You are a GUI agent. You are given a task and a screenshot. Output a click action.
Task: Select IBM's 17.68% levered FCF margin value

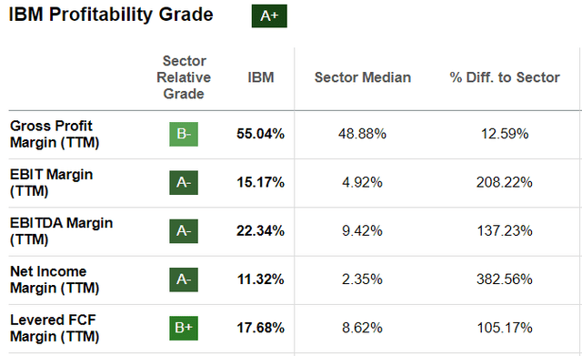click(261, 328)
